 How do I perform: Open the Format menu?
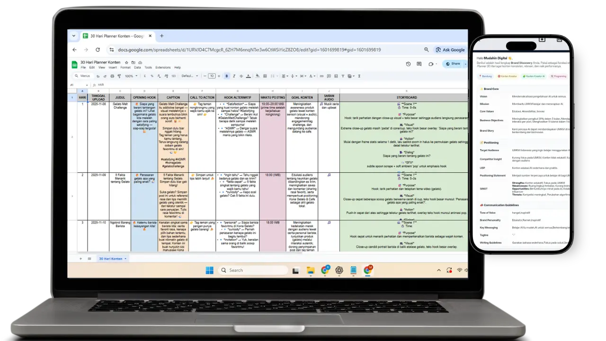[x=125, y=68]
